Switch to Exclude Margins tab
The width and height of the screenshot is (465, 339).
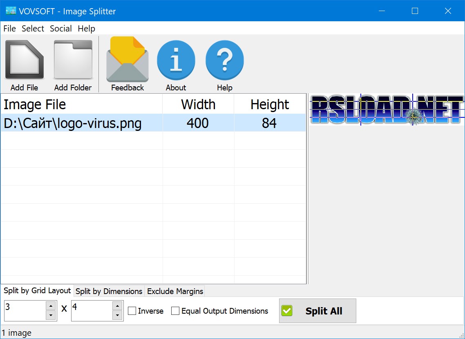[x=175, y=291]
